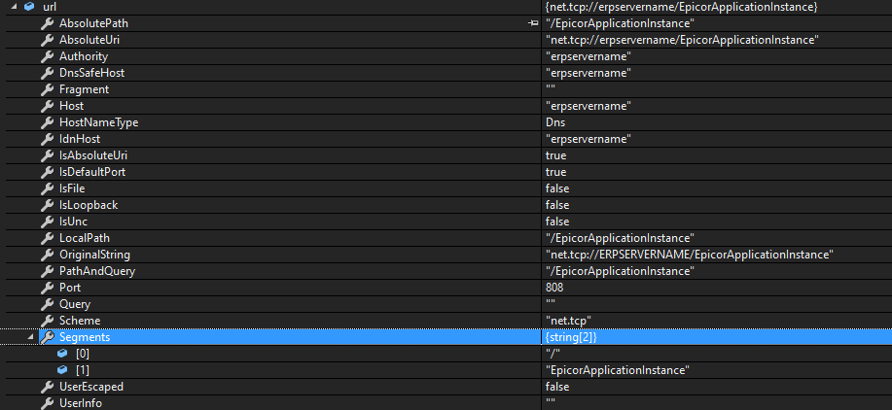Select the IsDefaultPort property name
This screenshot has width=892, height=410.
pyautogui.click(x=92, y=172)
